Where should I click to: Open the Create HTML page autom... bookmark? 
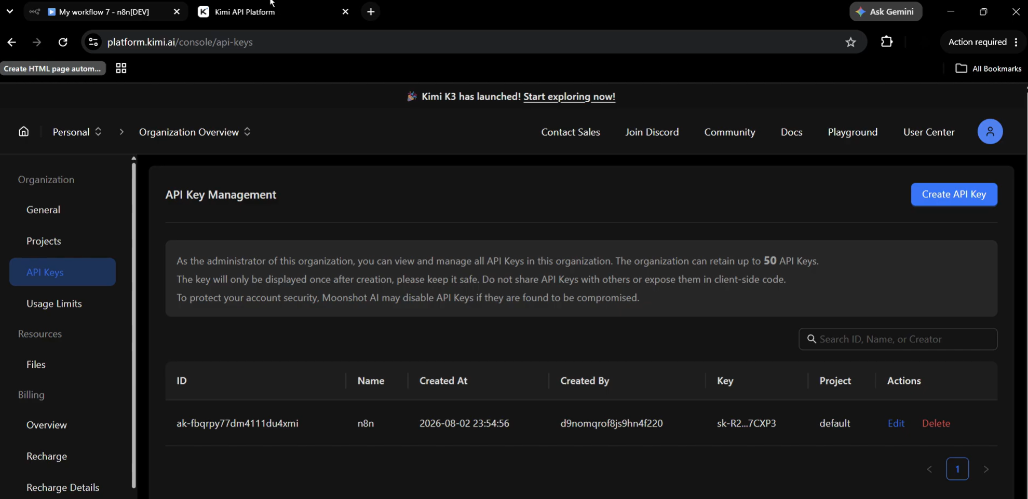tap(53, 68)
